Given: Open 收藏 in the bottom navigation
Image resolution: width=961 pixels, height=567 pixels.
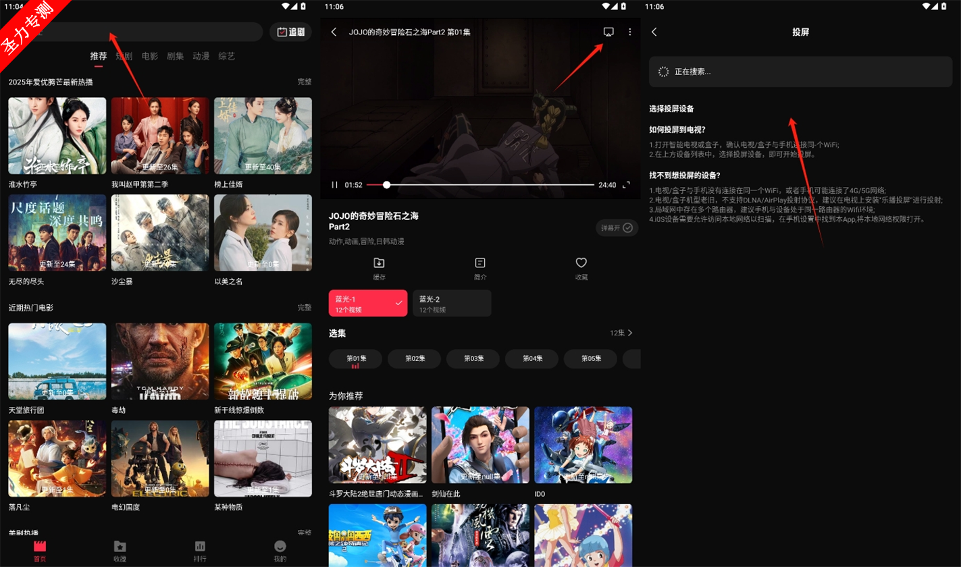Looking at the screenshot, I should click(120, 551).
